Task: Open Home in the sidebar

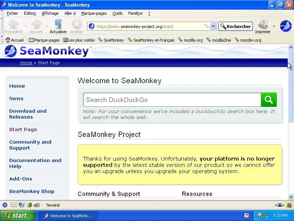Action: click(17, 86)
